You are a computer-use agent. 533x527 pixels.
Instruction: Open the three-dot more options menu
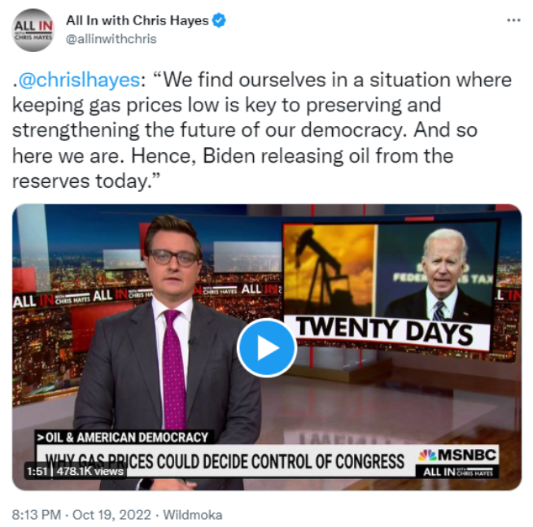[513, 20]
